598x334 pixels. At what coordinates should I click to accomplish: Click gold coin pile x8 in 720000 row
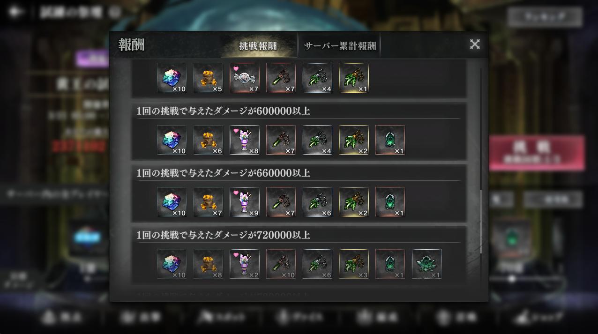point(208,264)
